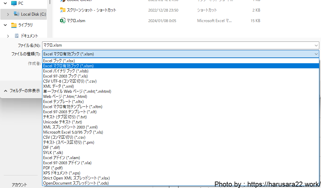321x188 pixels.
Task: Pick Excel マクロ有効テンプレート (*.xltm) option
Action: tap(73, 107)
